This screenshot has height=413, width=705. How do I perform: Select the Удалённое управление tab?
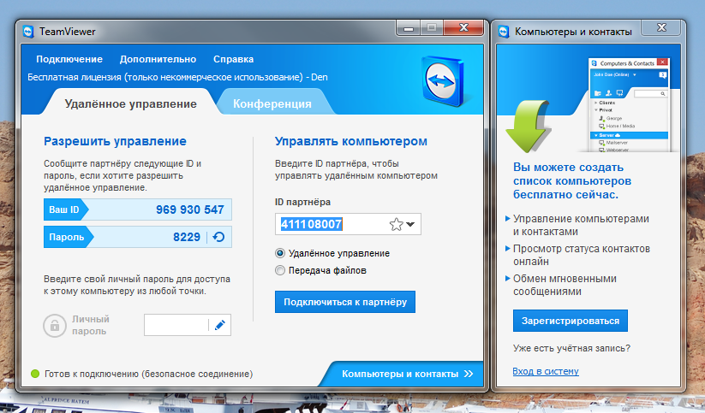point(130,103)
